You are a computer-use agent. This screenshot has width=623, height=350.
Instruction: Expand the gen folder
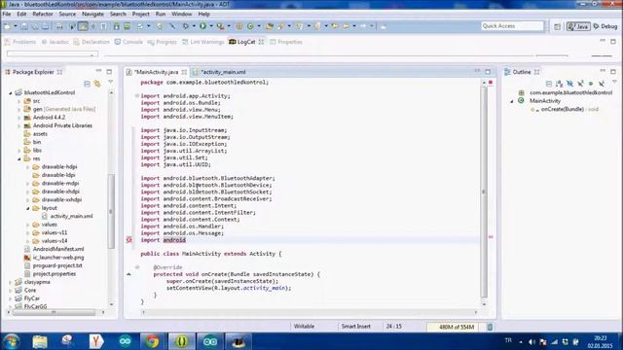pyautogui.click(x=19, y=109)
